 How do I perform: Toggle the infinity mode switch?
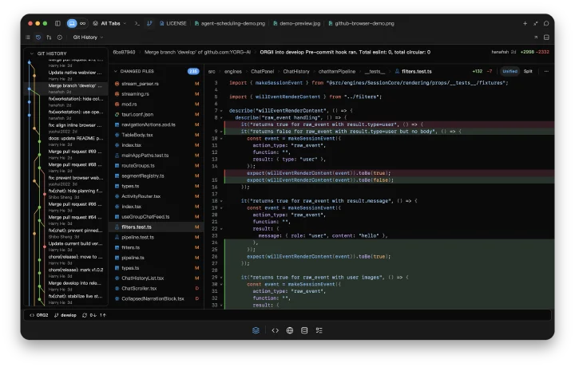click(83, 23)
